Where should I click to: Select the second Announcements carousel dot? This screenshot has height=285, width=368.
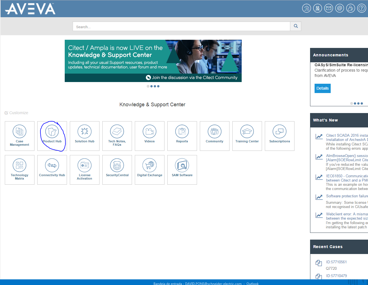[355, 103]
